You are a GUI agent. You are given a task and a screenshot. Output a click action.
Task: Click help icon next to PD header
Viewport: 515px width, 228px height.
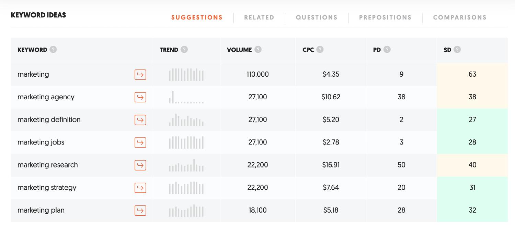pyautogui.click(x=387, y=50)
